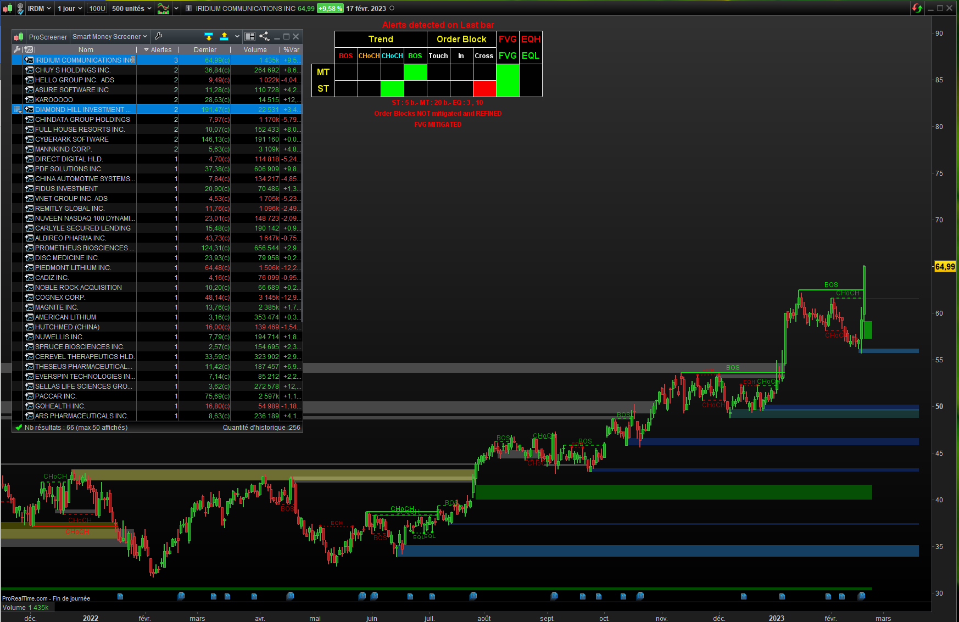Image resolution: width=959 pixels, height=622 pixels.
Task: Select PIEDMONT LITHIUM INC. row
Action: coord(157,267)
